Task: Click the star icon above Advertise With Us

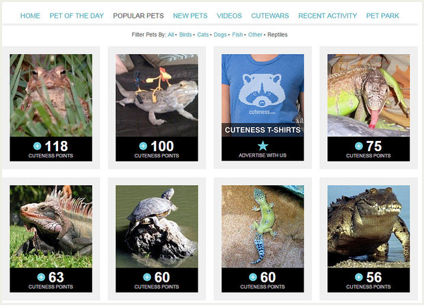Action: pyautogui.click(x=263, y=146)
